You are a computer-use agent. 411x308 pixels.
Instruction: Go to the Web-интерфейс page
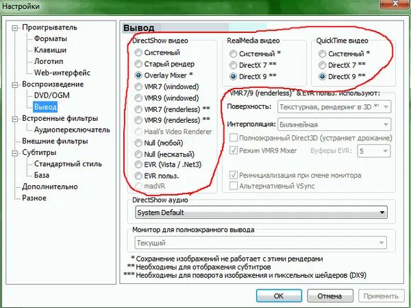[62, 73]
